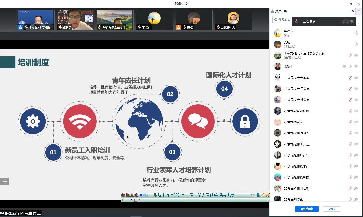Open the members panel more options (…)
This screenshot has height=217, width=363.
(349, 11)
